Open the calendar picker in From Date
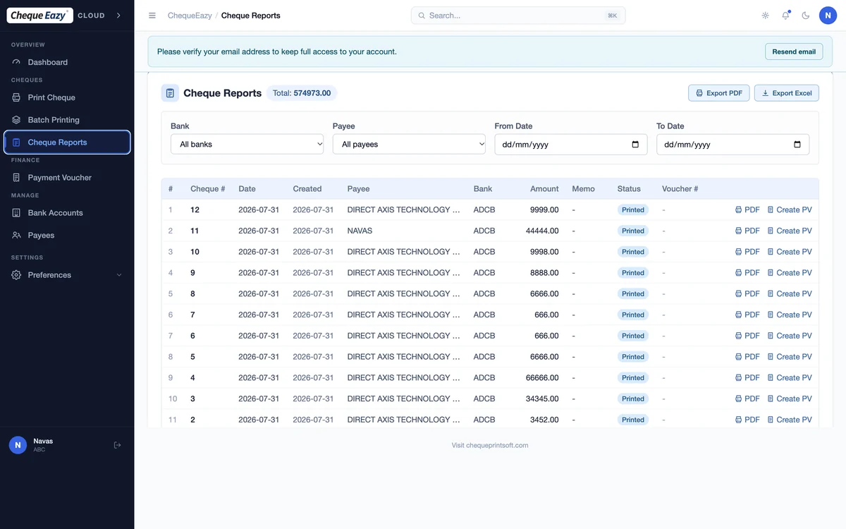 (x=635, y=145)
